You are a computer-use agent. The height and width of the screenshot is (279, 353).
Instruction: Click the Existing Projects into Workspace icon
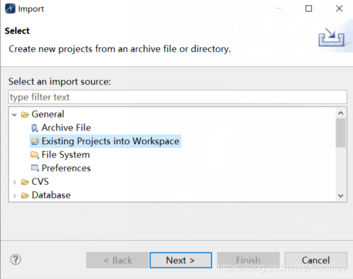[x=35, y=141]
